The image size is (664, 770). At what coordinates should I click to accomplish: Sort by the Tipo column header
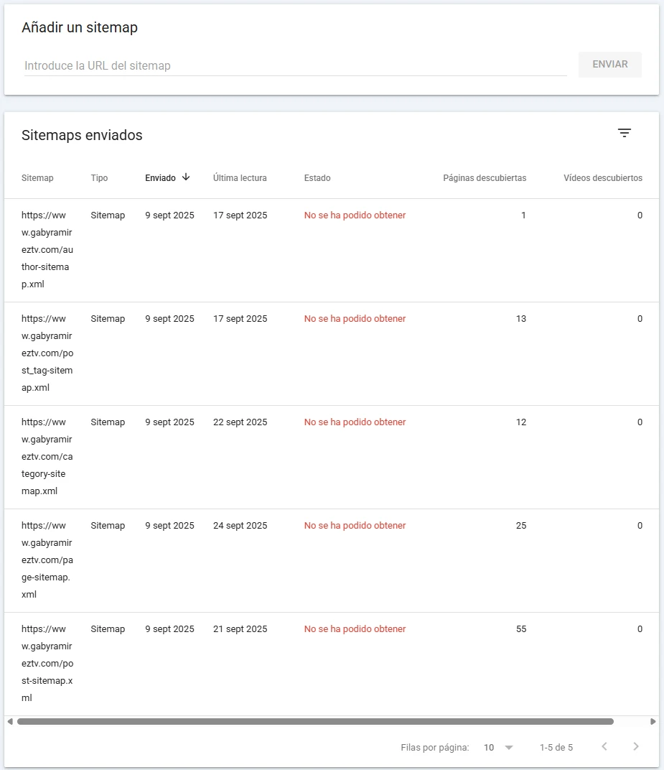[x=99, y=177]
